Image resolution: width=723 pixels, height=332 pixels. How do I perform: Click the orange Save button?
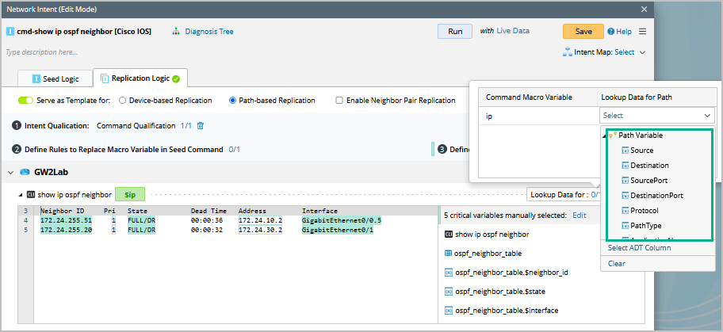(583, 32)
